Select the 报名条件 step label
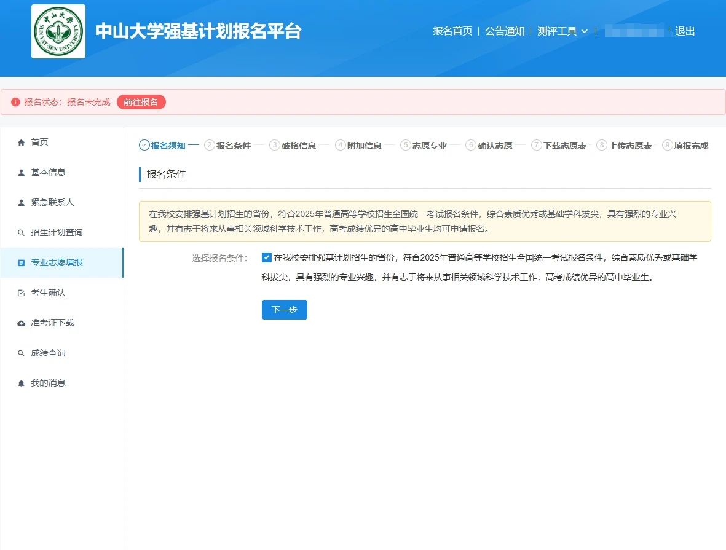The image size is (726, 550). pyautogui.click(x=234, y=146)
